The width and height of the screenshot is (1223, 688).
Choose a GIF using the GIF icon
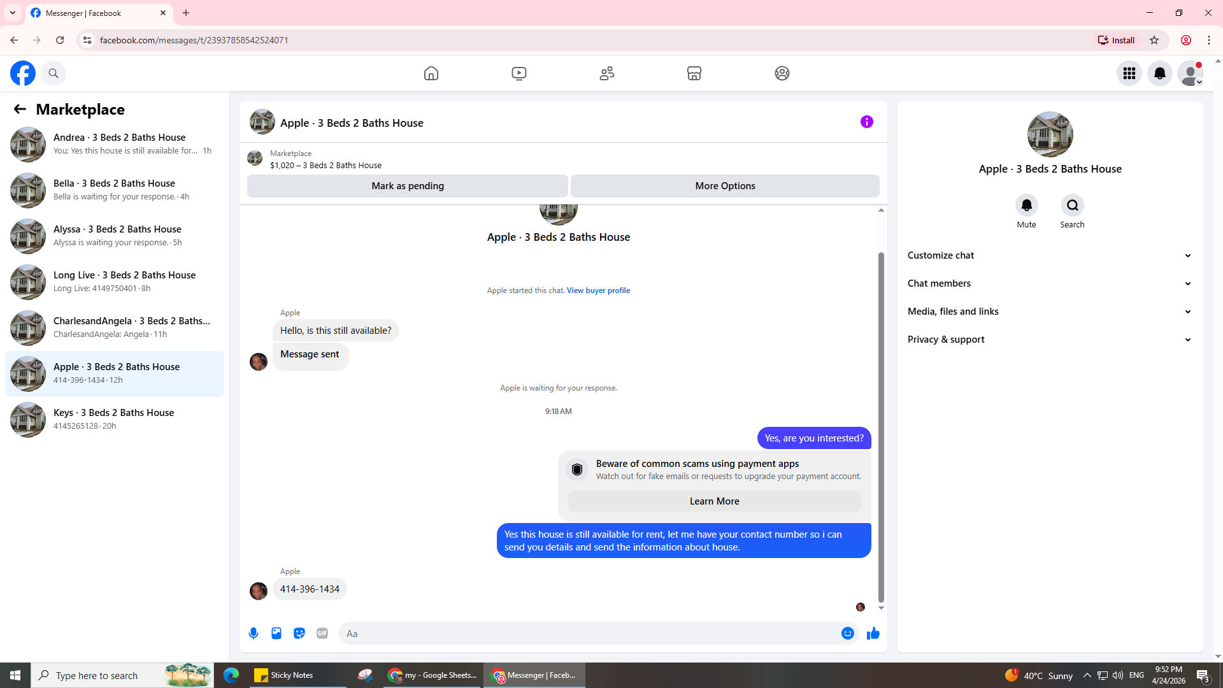point(322,633)
